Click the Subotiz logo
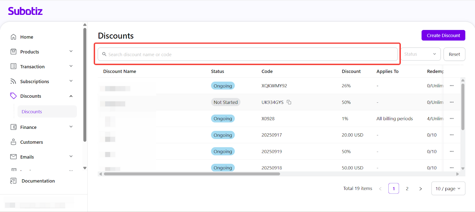 click(25, 11)
